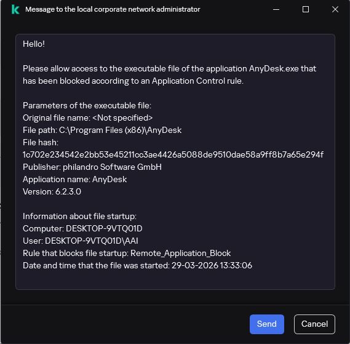The height and width of the screenshot is (344, 350).
Task: Click the File path C:\Program Files (x86)\AnyDesk line
Action: coord(102,130)
